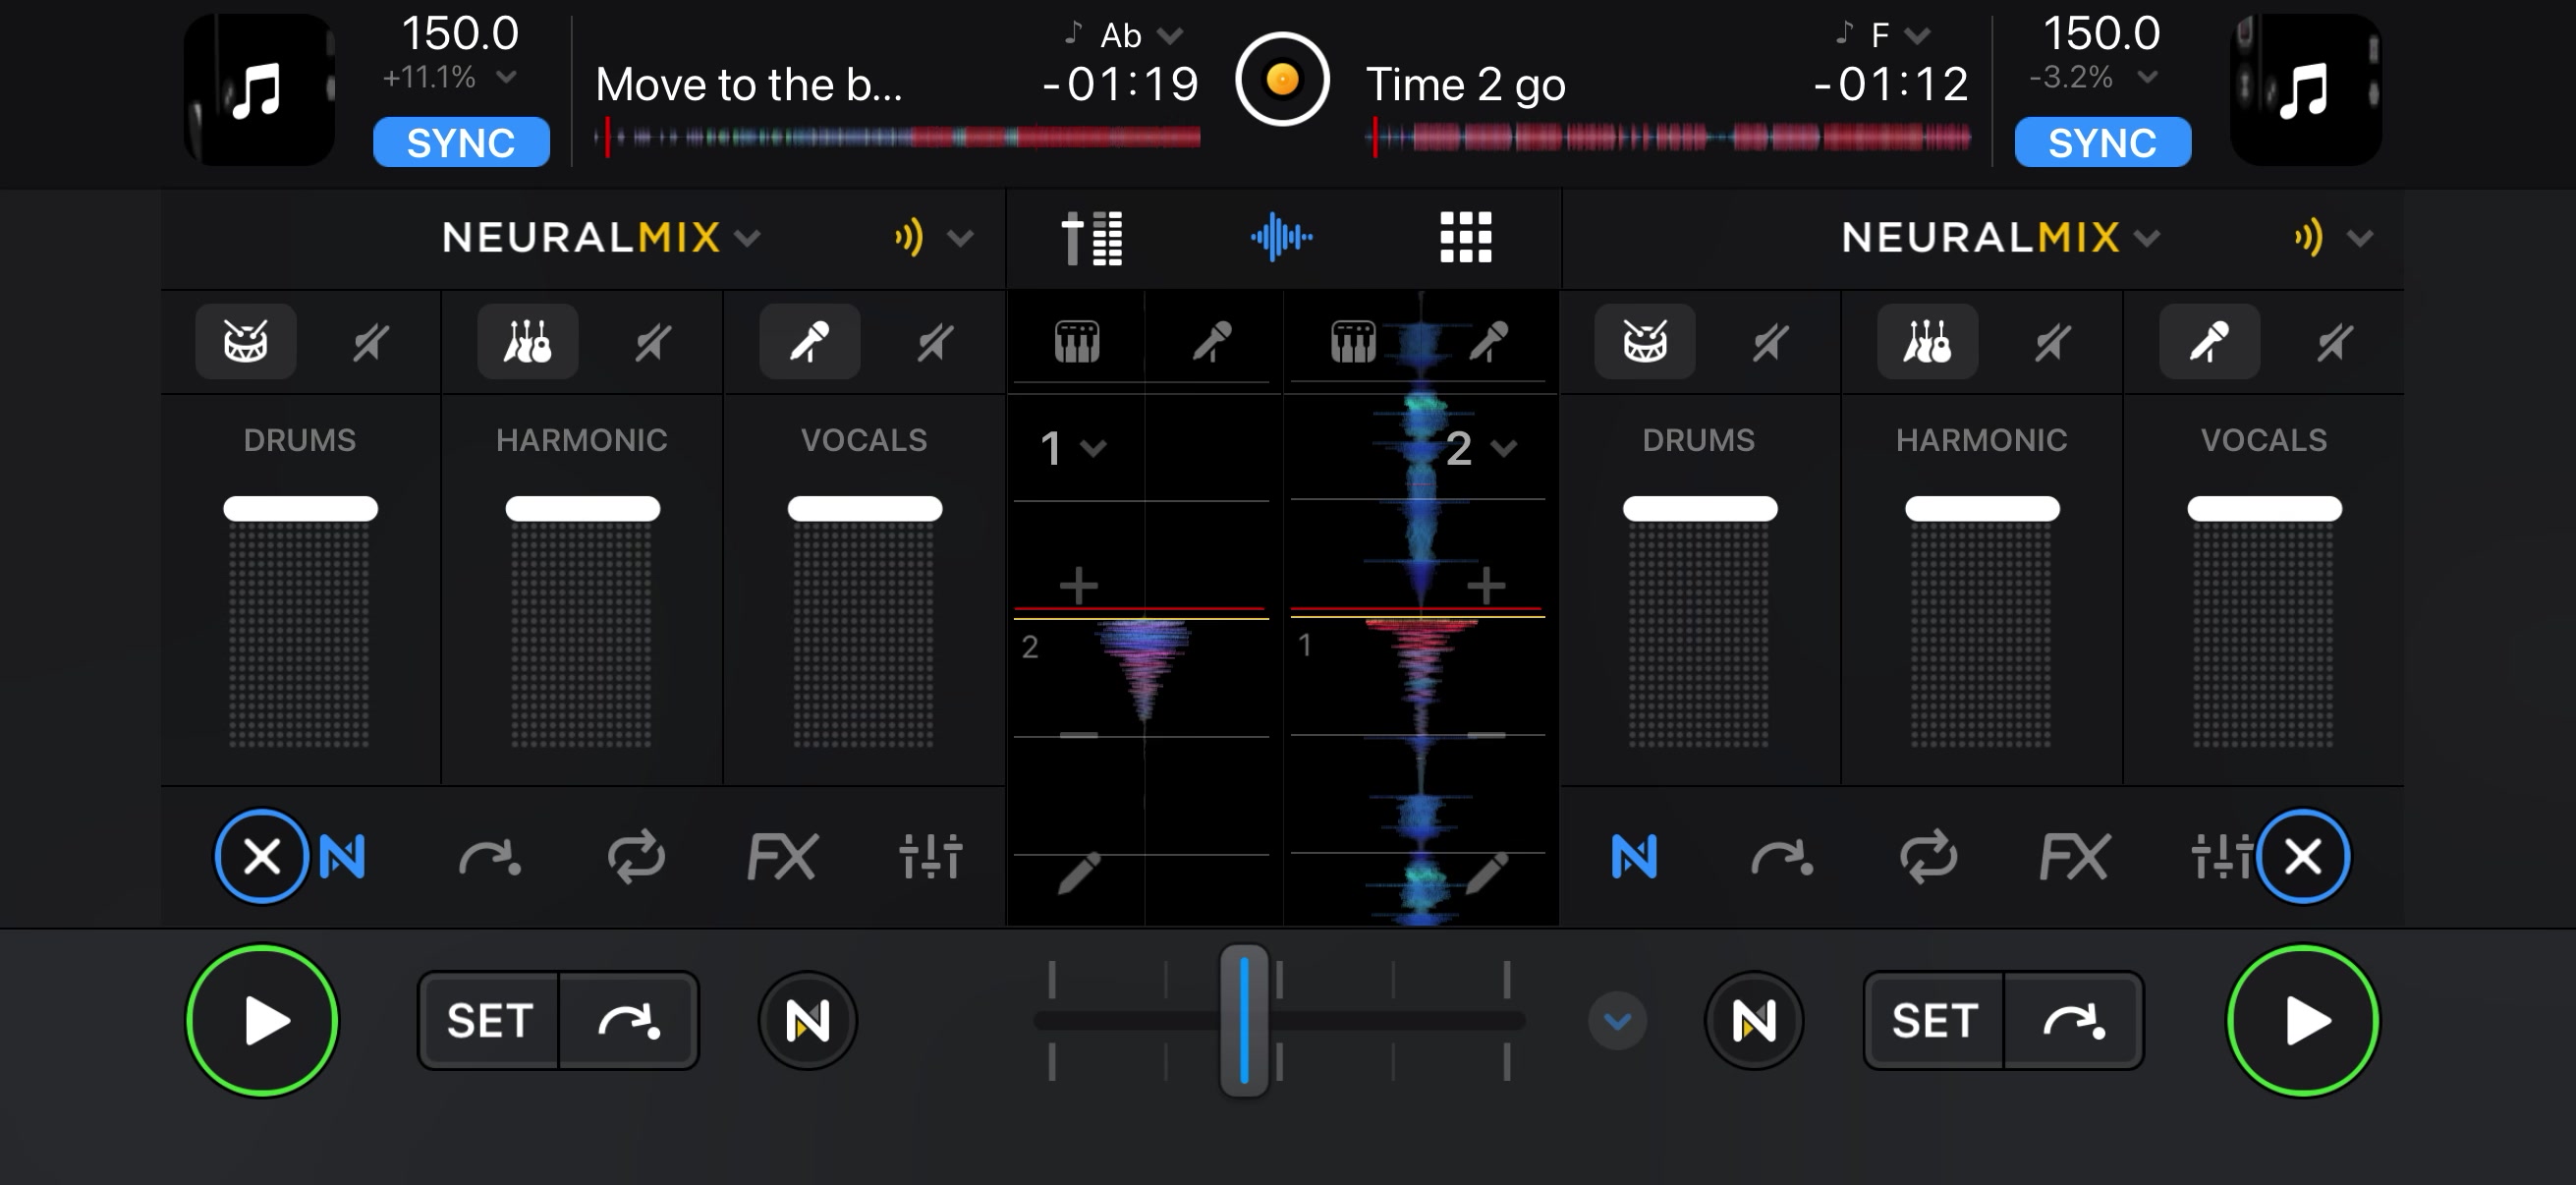Mute harmonic on the left deck
Screen dimensions: 2576x1185
tap(652, 342)
